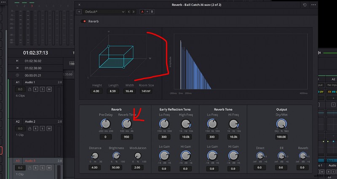Arm record on Audio 2 track
This screenshot has height=179, width=337.
pos(36,128)
